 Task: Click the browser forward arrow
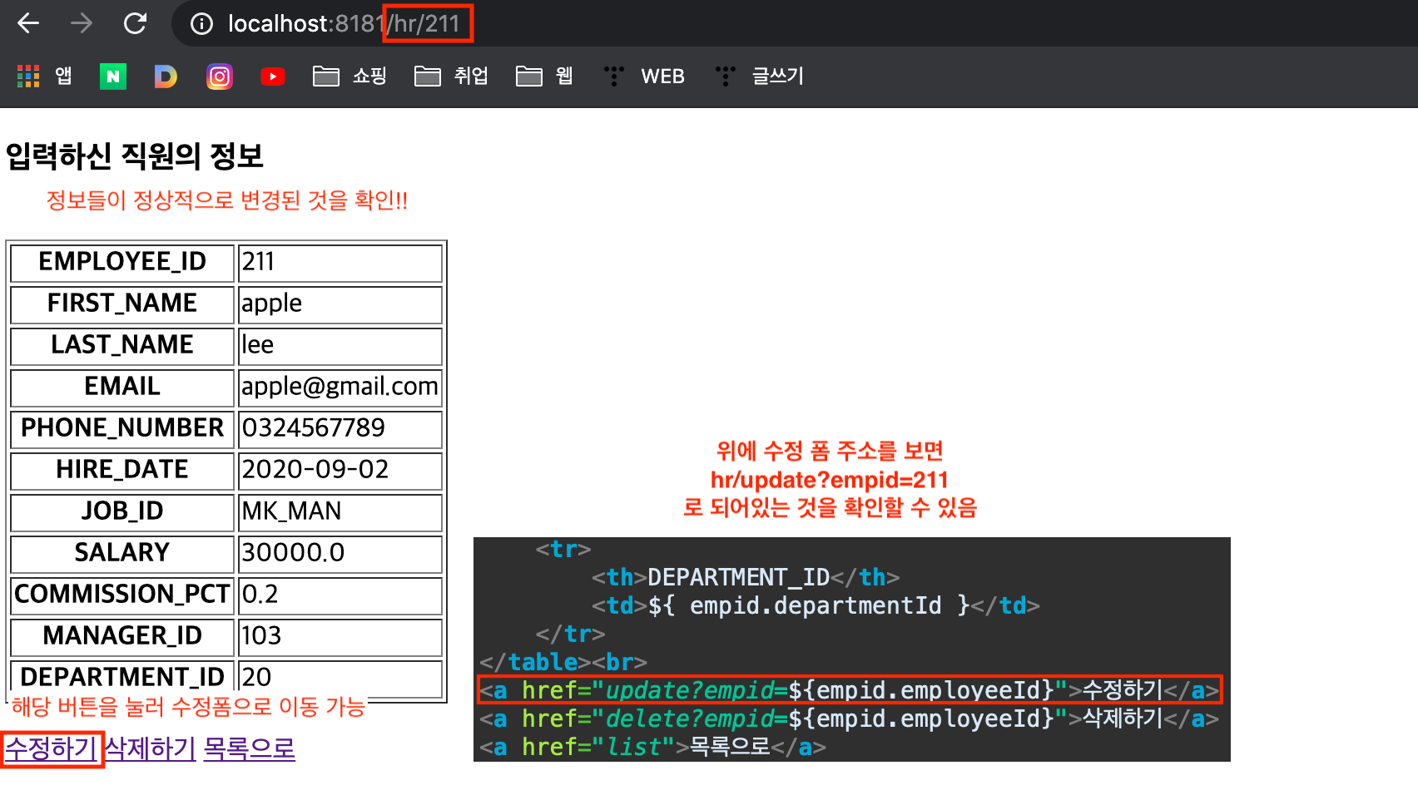click(82, 23)
